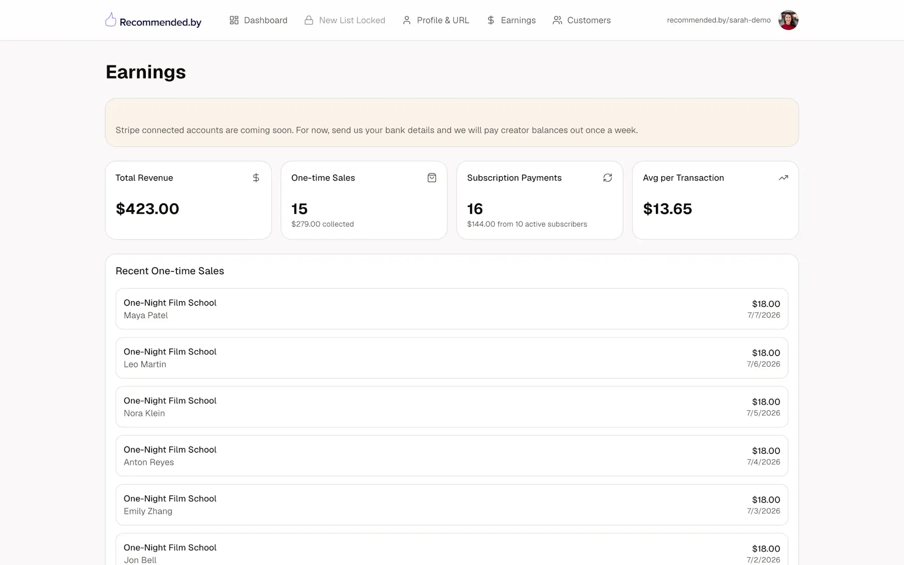Click the Customers people icon
Viewport: 904px width, 565px height.
[x=557, y=20]
